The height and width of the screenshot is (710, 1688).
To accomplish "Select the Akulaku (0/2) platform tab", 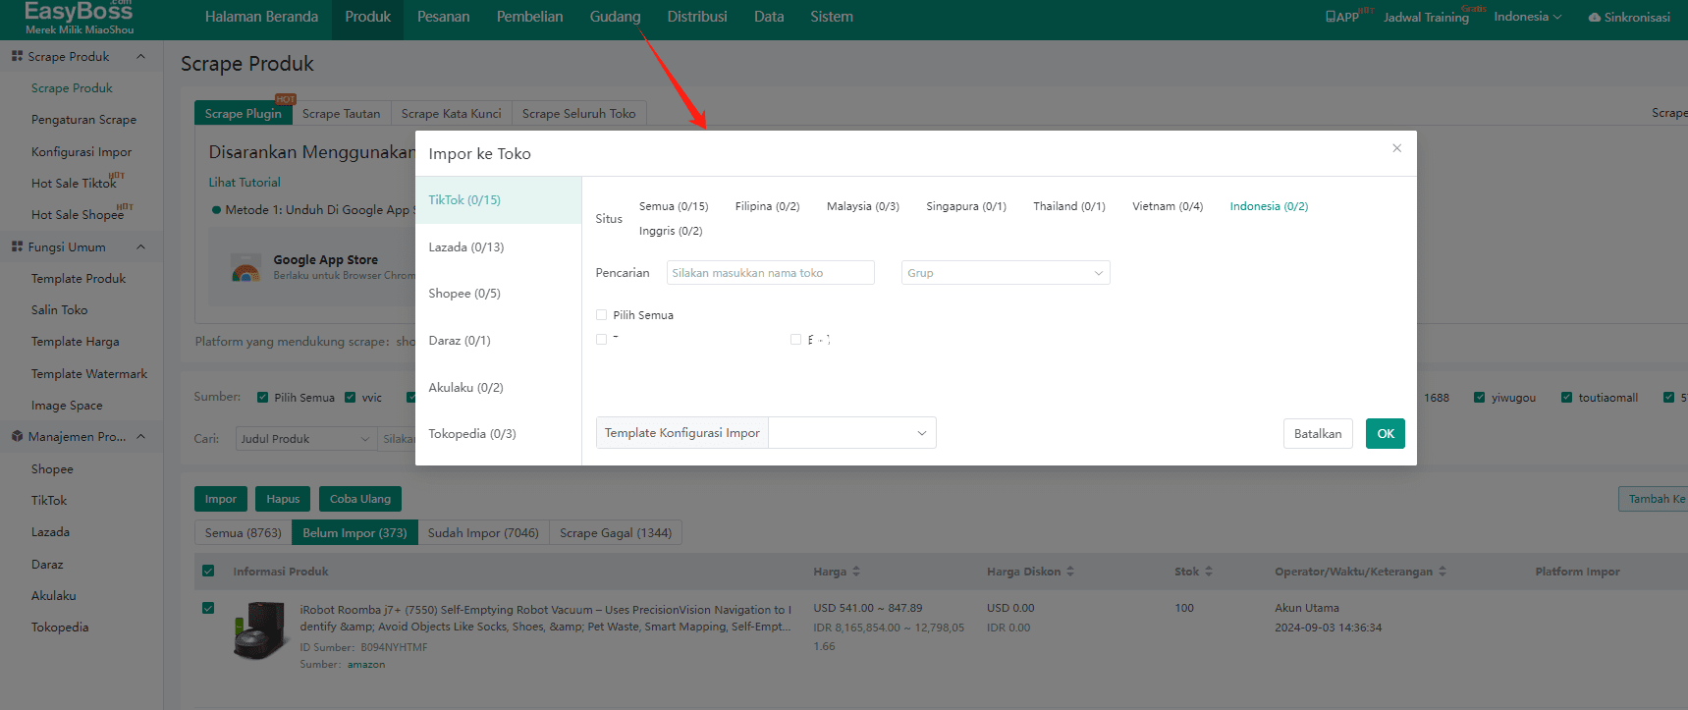I will (x=498, y=388).
